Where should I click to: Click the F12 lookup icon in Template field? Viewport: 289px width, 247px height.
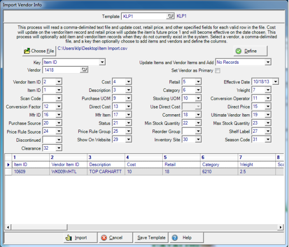(x=170, y=16)
